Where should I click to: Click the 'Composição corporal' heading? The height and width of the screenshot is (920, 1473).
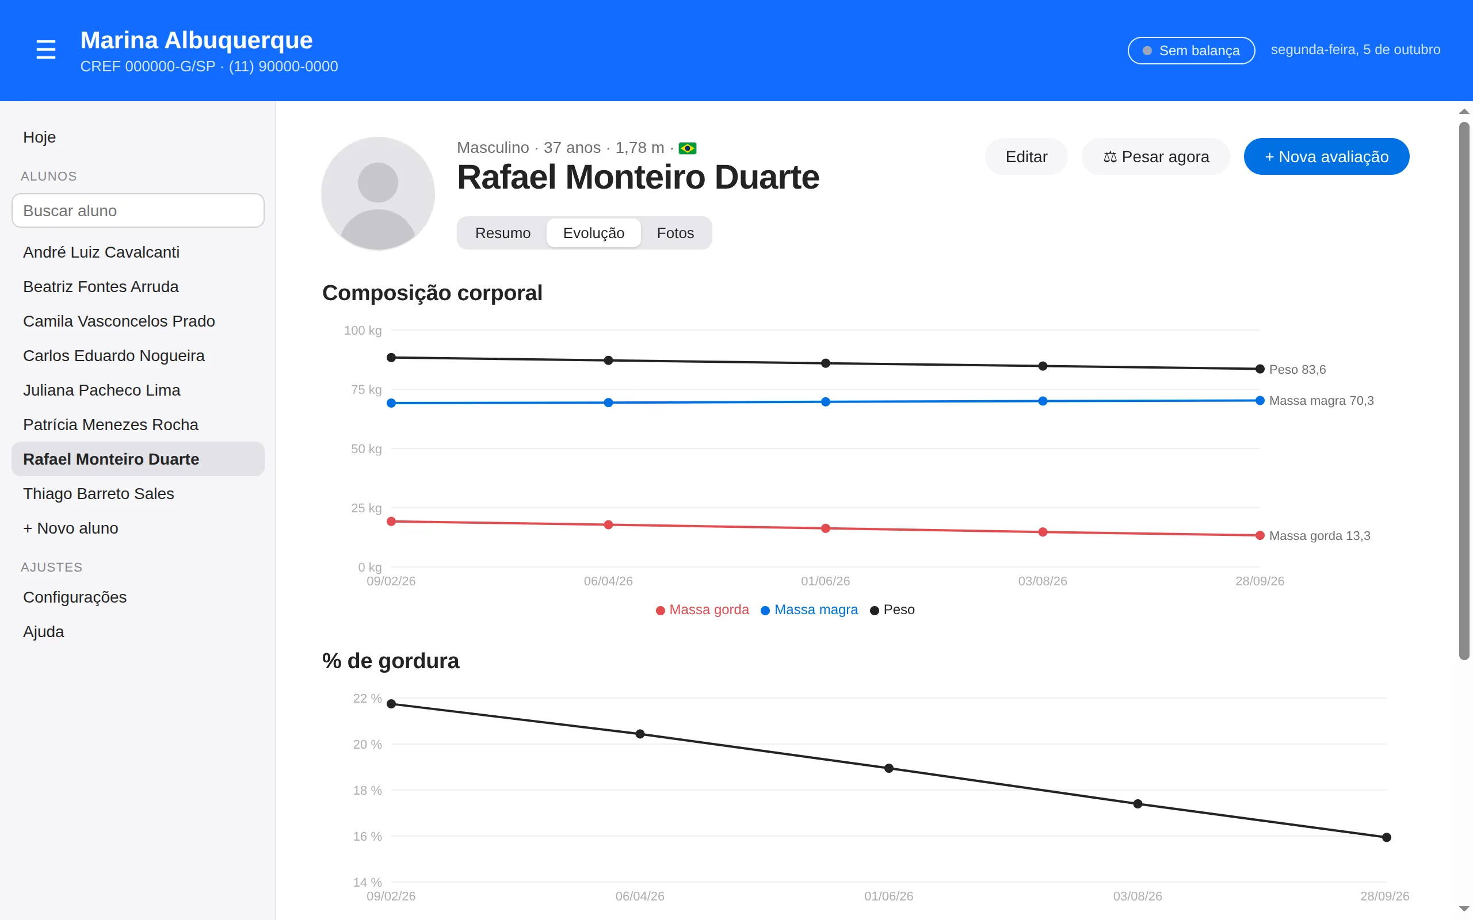coord(432,293)
